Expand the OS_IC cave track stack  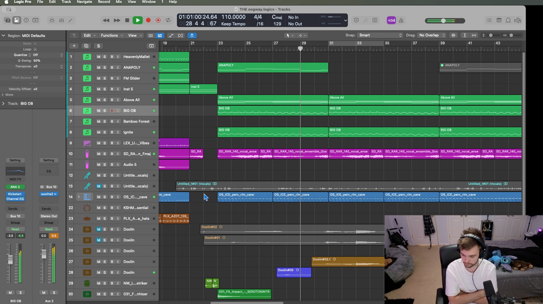[x=78, y=197]
